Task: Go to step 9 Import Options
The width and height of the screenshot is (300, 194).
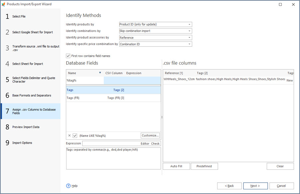Action: click(31, 143)
